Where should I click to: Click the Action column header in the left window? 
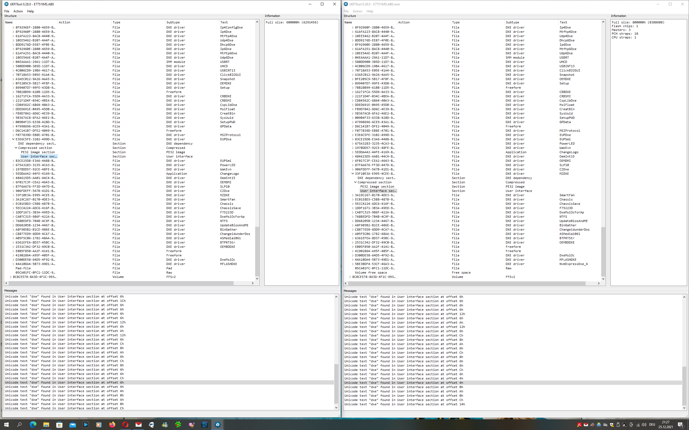(x=84, y=22)
